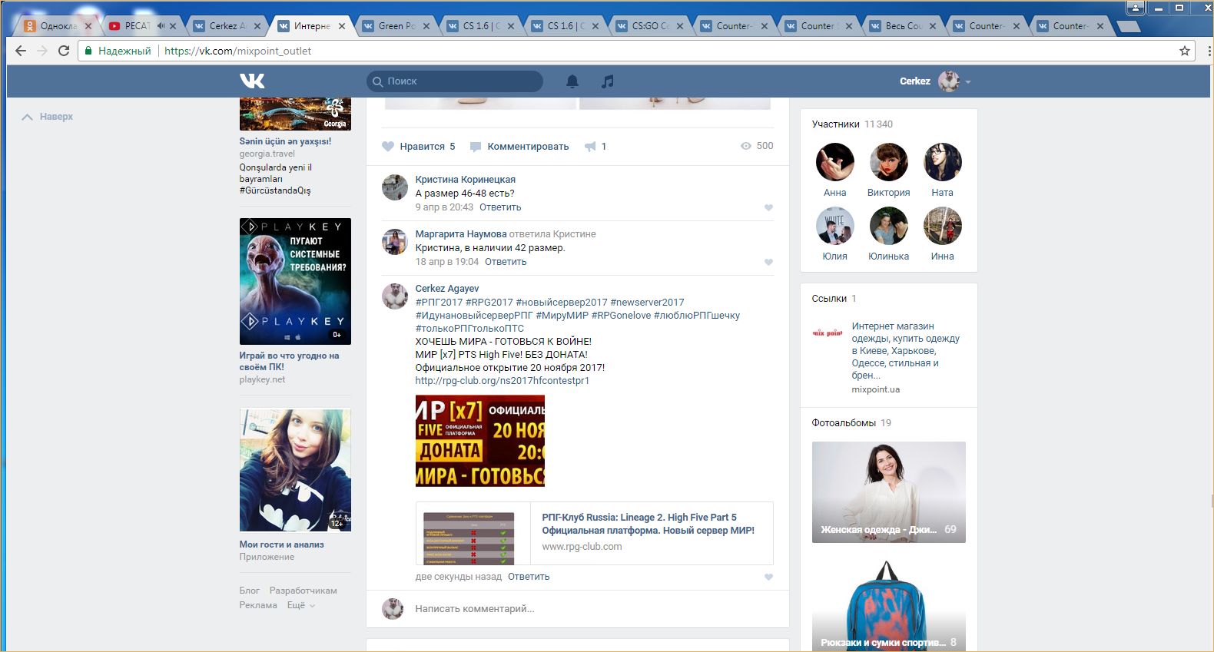Click the share megaphone icon on post
Viewport: 1214px width, 652px height.
click(590, 147)
